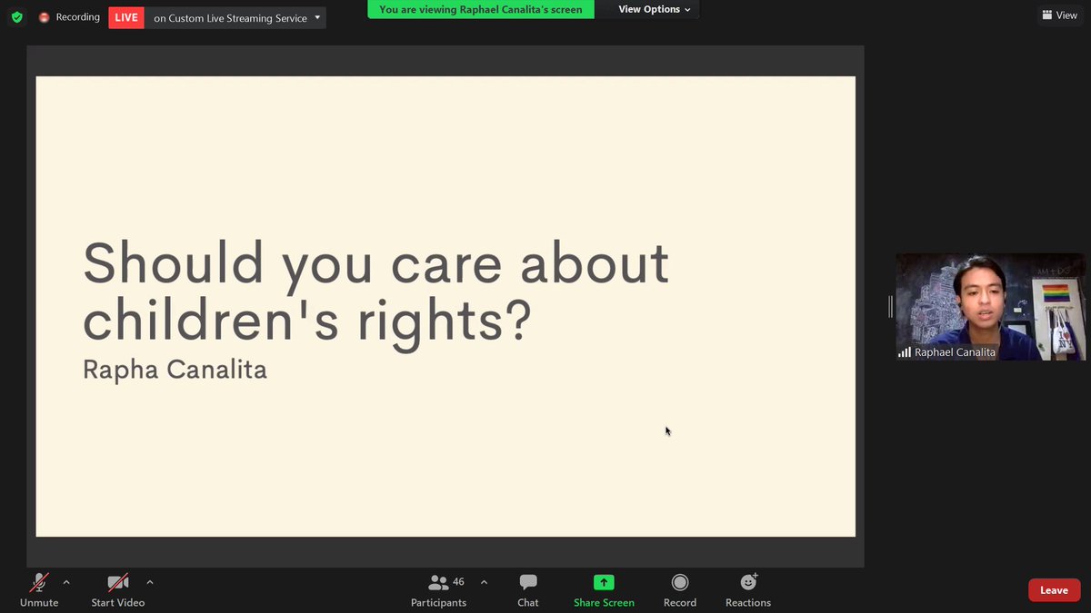The image size is (1091, 613).
Task: Click the participant count '46'
Action: [x=458, y=582]
